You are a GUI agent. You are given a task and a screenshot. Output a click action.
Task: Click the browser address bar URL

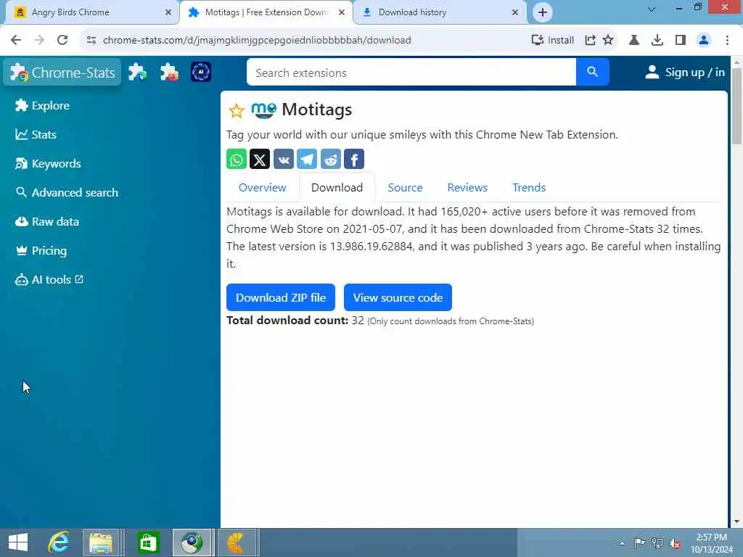(257, 41)
